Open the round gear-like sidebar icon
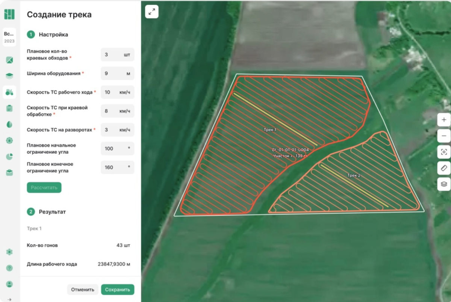Image resolution: width=451 pixels, height=302 pixels. tap(9, 140)
